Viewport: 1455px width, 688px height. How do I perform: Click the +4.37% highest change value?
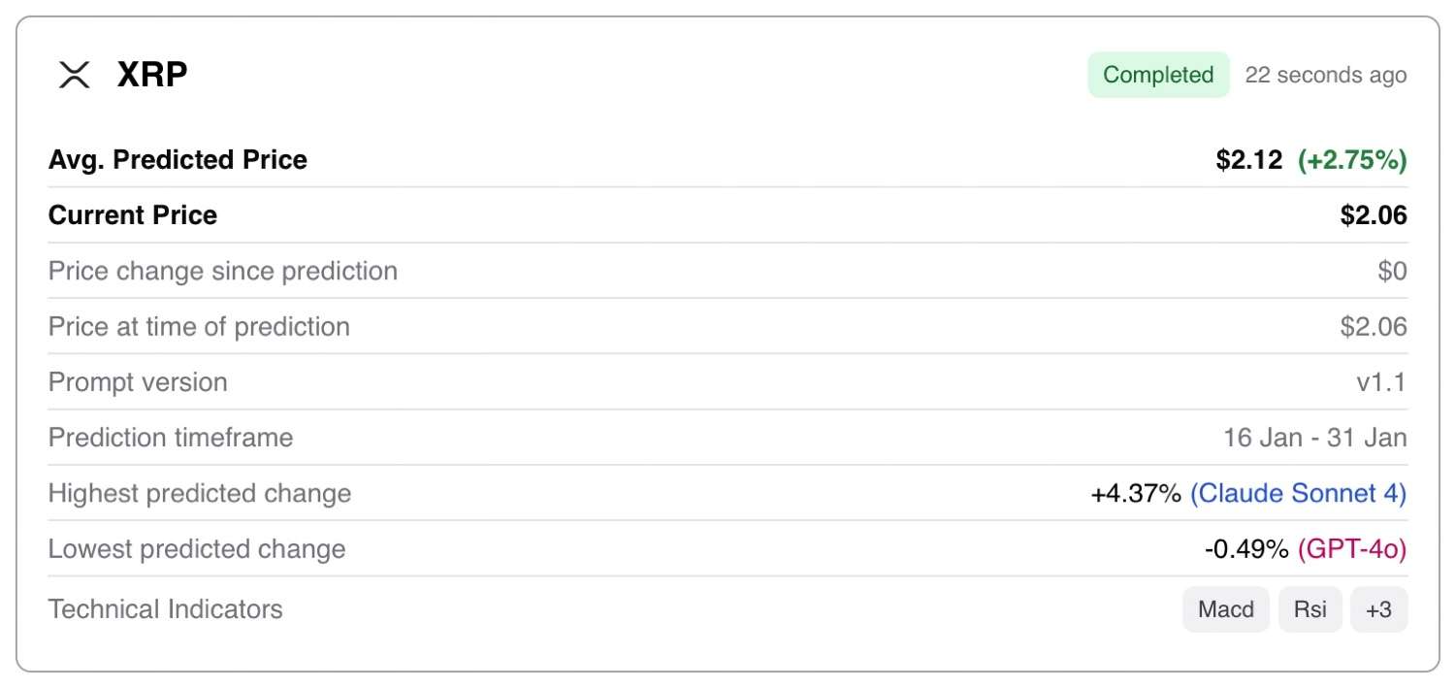[x=1136, y=493]
